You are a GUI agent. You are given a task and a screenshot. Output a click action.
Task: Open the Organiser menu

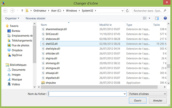coord(12,18)
